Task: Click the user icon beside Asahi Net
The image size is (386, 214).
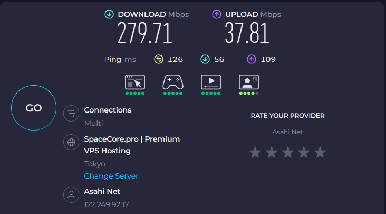Action: tap(71, 194)
